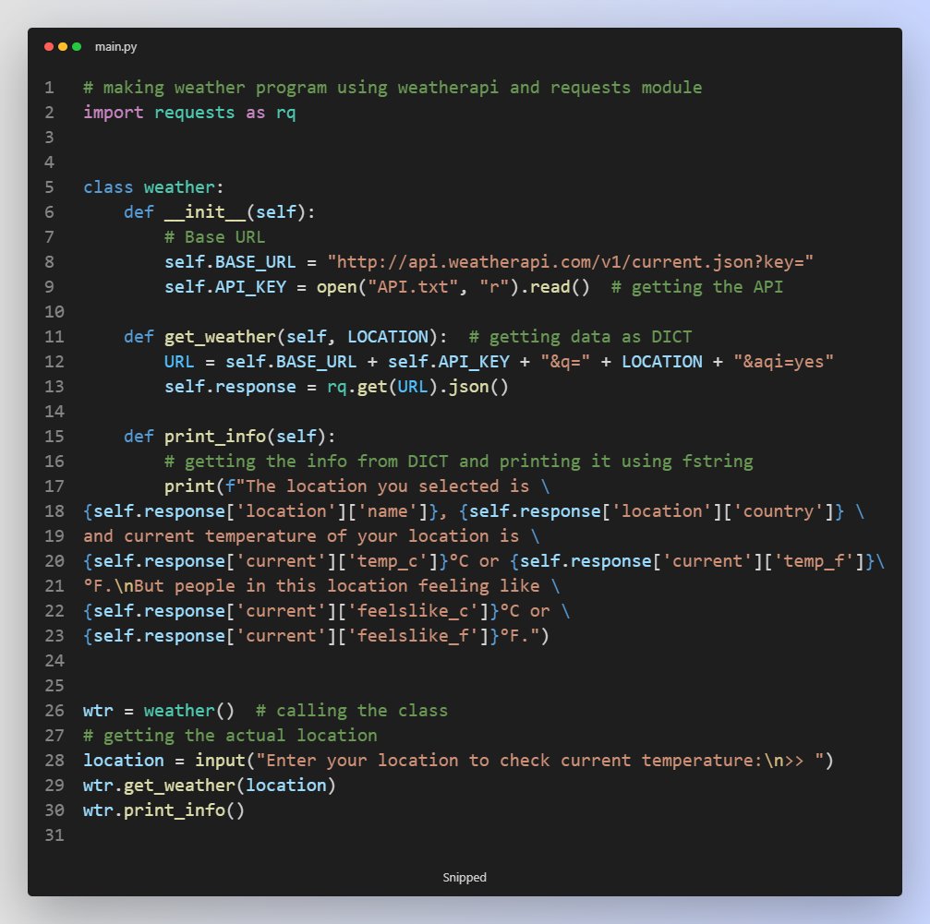This screenshot has height=924, width=930.
Task: Click 'and current temperature of your location is'
Action: pos(301,535)
